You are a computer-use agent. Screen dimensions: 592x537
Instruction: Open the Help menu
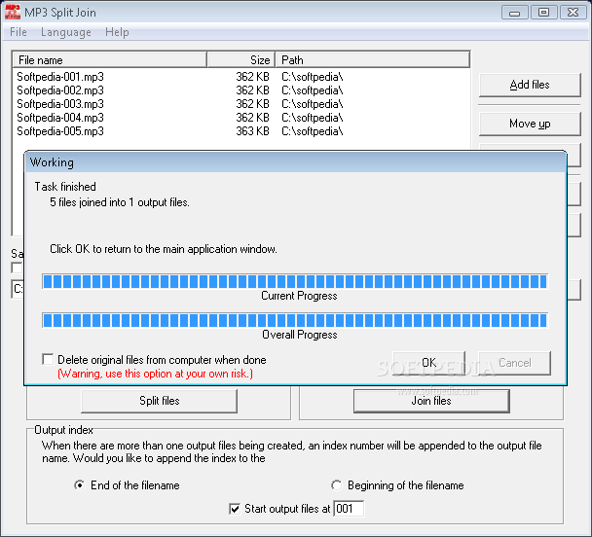(x=117, y=32)
